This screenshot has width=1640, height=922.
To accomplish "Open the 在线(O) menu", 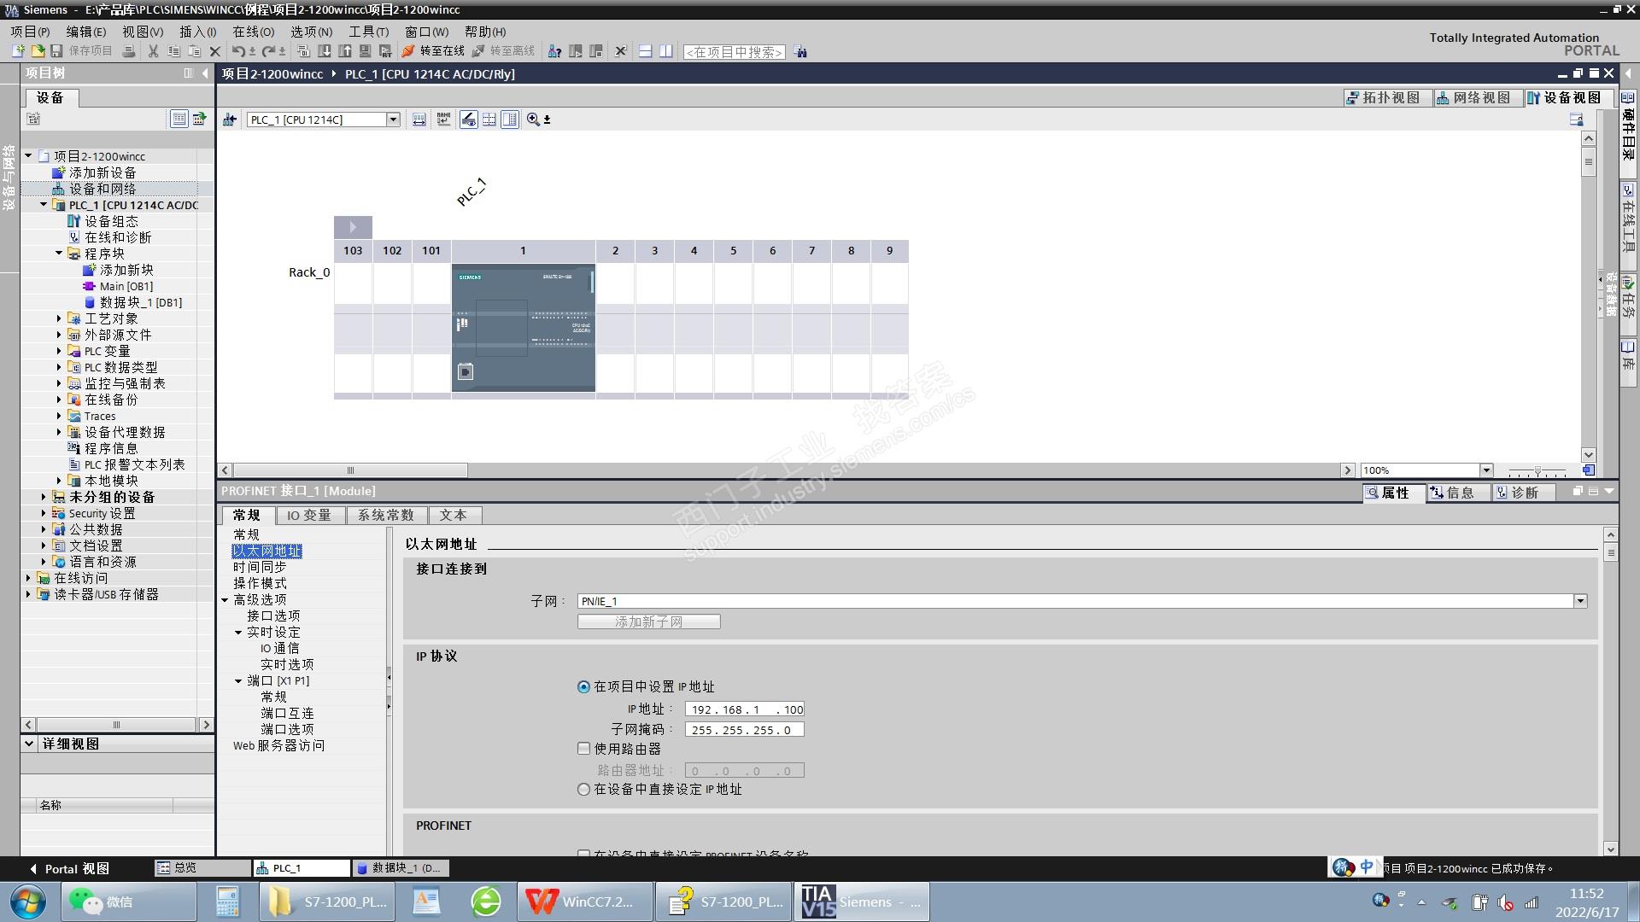I will pos(253,32).
